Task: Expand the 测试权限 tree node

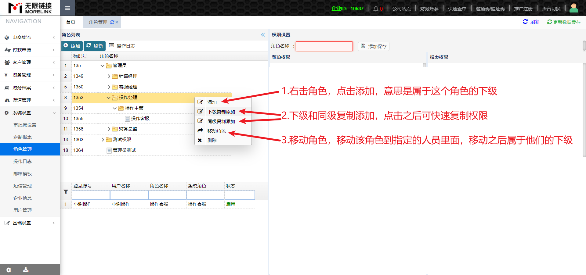Action: click(103, 140)
